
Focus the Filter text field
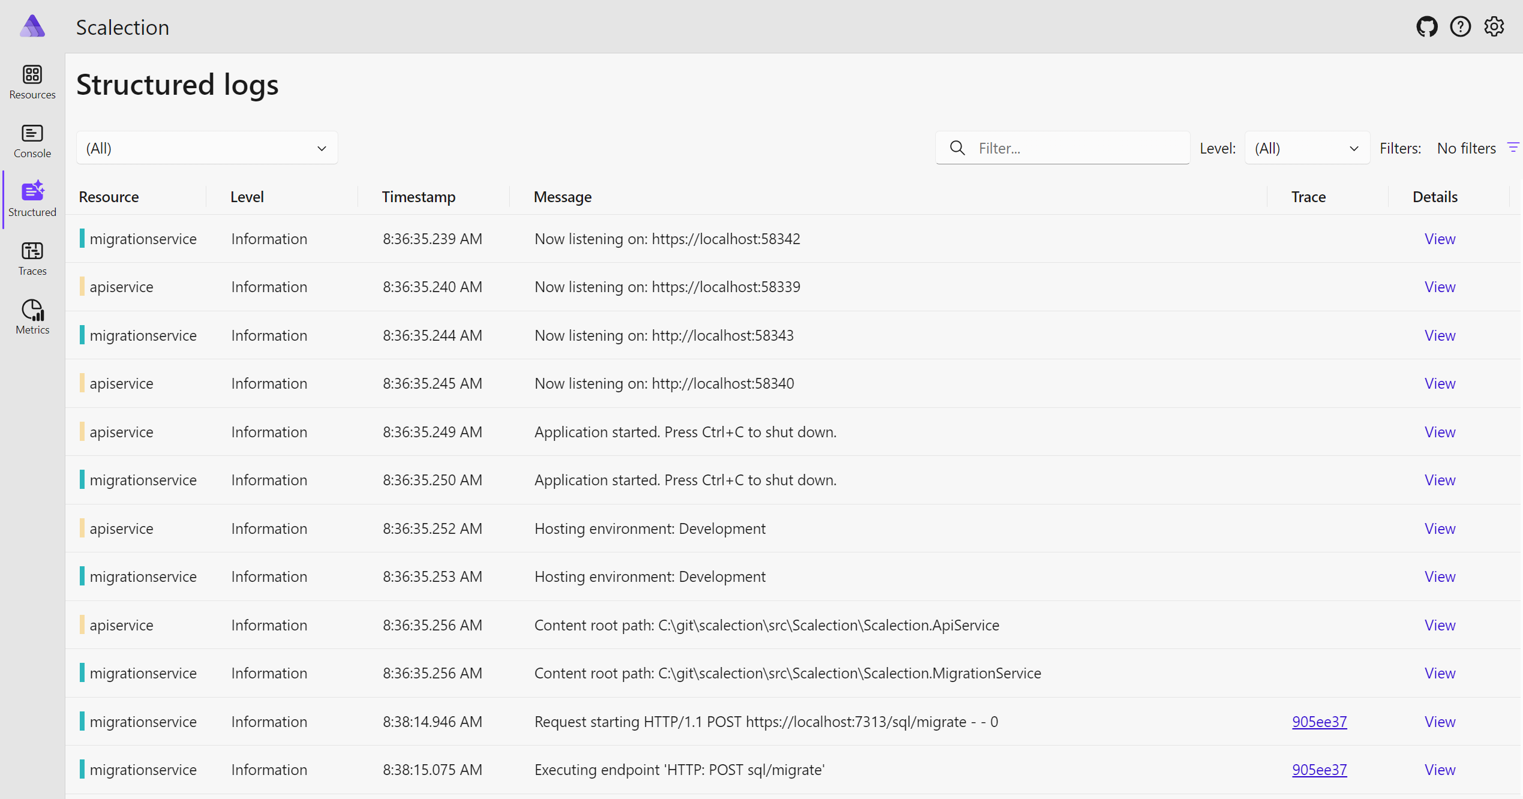tap(1062, 148)
